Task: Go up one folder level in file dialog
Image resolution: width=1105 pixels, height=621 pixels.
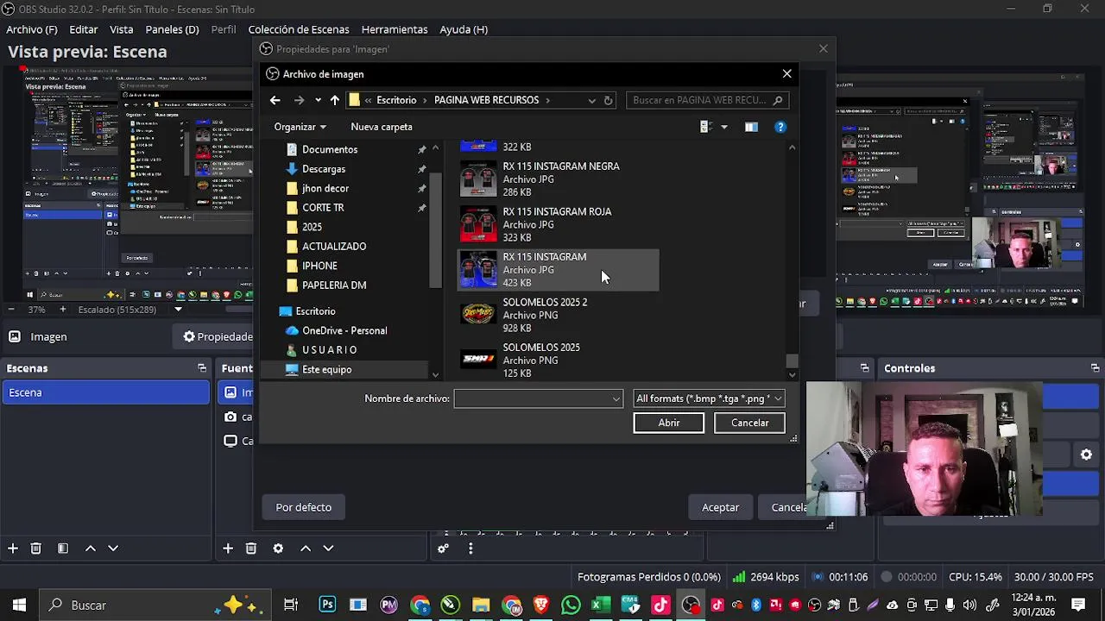Action: [334, 100]
